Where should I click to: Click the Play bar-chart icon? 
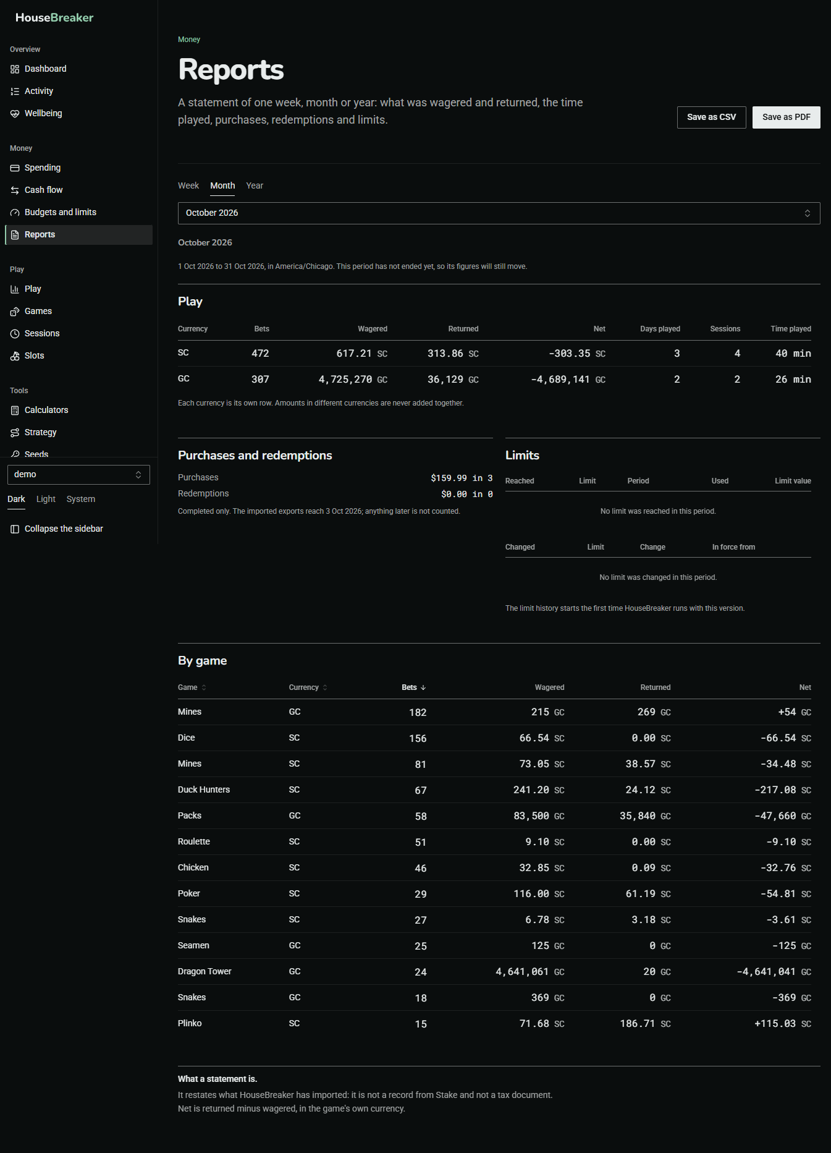click(x=15, y=289)
